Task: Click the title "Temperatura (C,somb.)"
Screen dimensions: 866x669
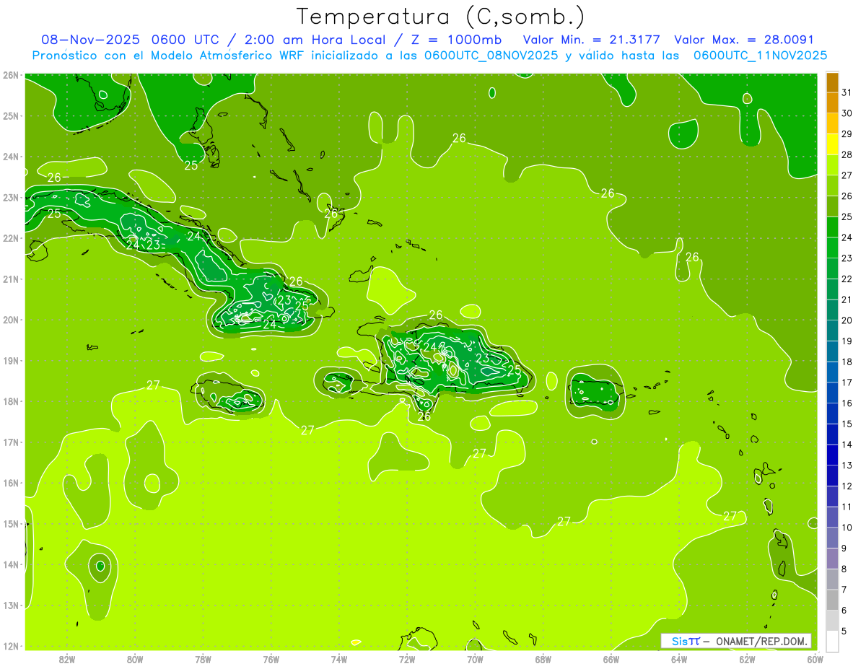Action: (x=440, y=17)
